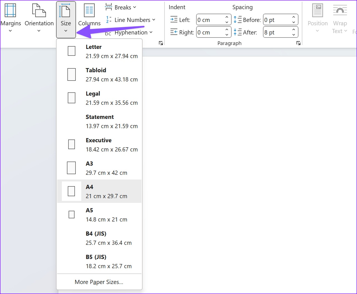Click the Size page icon button

66,11
